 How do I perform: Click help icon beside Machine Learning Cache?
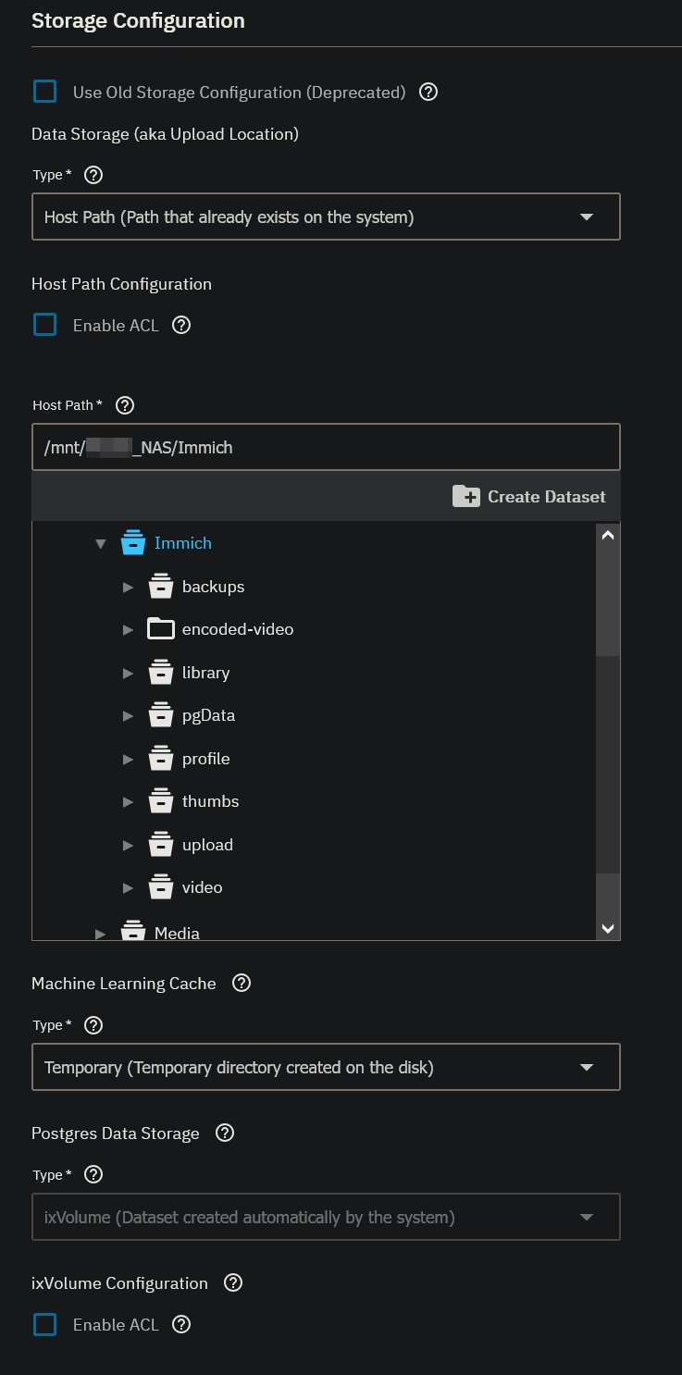tap(242, 984)
